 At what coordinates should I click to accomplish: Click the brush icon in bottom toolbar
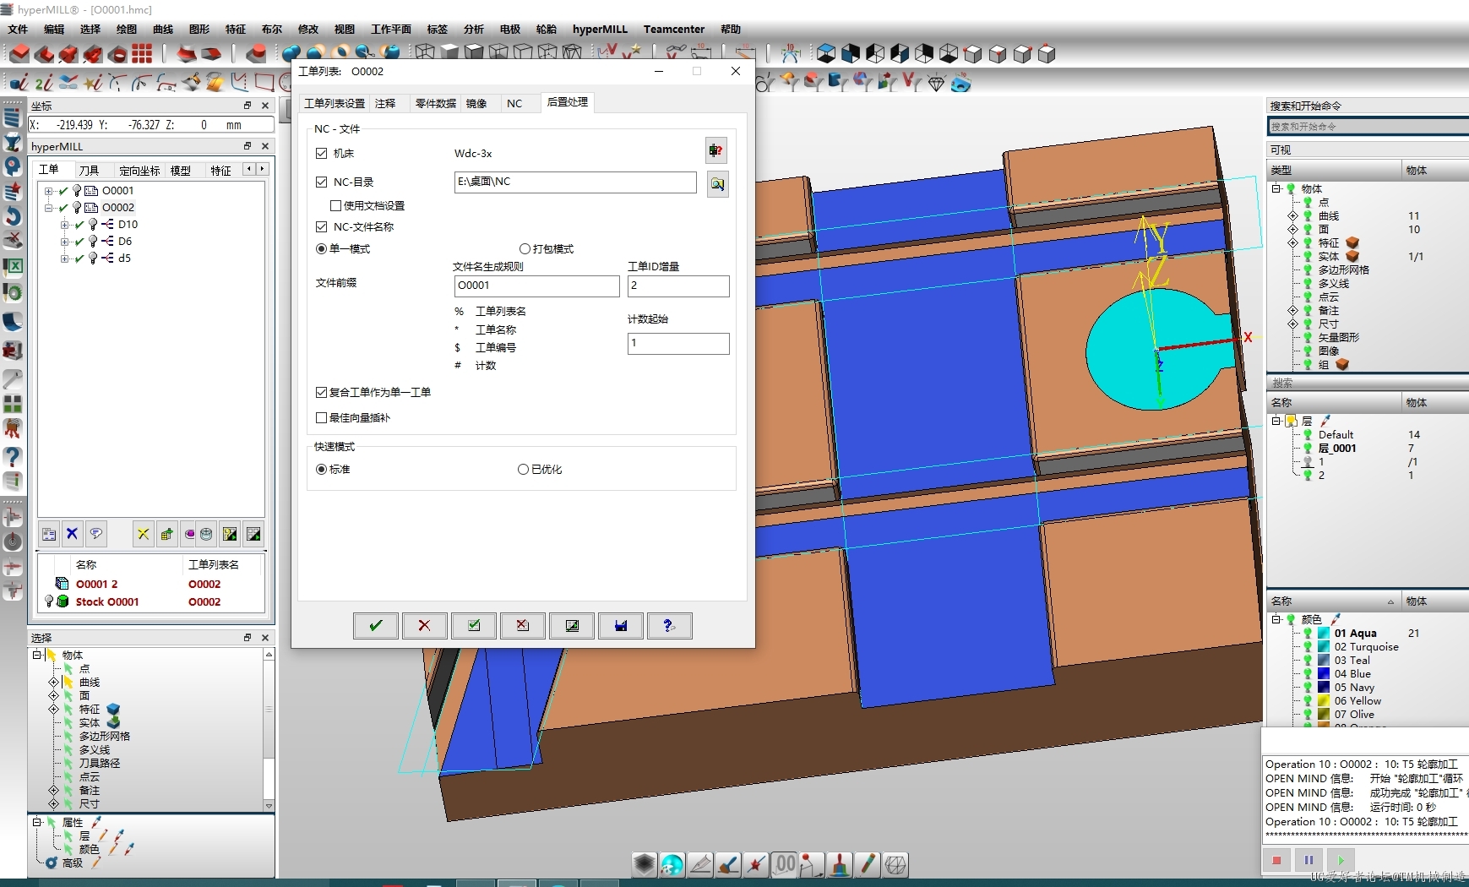pos(728,864)
